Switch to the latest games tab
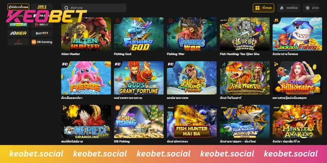327x163 pixels. (311, 8)
